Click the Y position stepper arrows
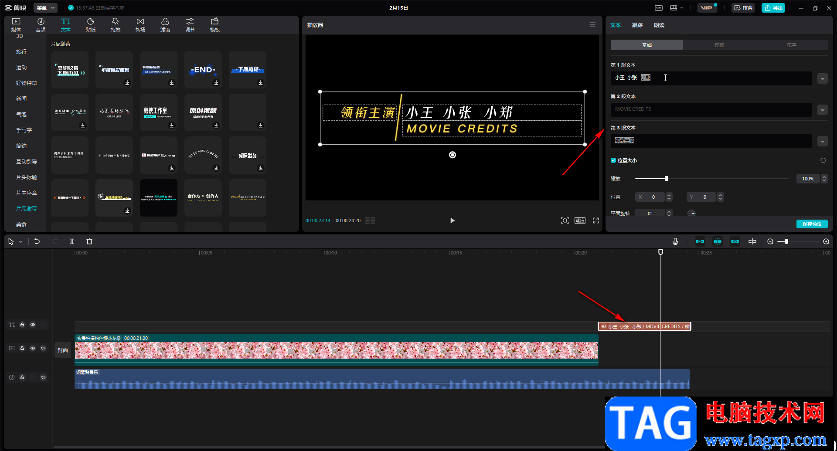The width and height of the screenshot is (837, 451). pyautogui.click(x=721, y=197)
